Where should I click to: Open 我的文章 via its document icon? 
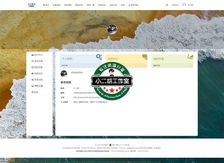click(x=32, y=67)
